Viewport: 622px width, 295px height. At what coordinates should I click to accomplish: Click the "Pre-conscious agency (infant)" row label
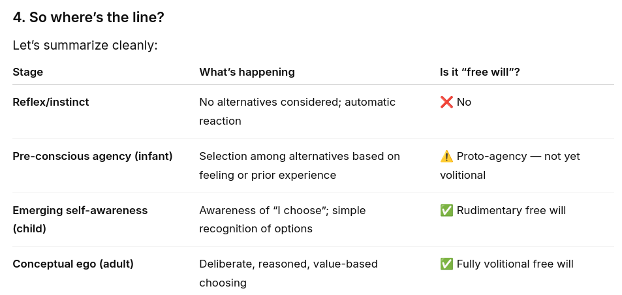[93, 157]
